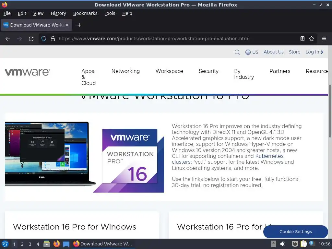Click the removable media tray icon
The height and width of the screenshot is (249, 332).
[x=274, y=244]
